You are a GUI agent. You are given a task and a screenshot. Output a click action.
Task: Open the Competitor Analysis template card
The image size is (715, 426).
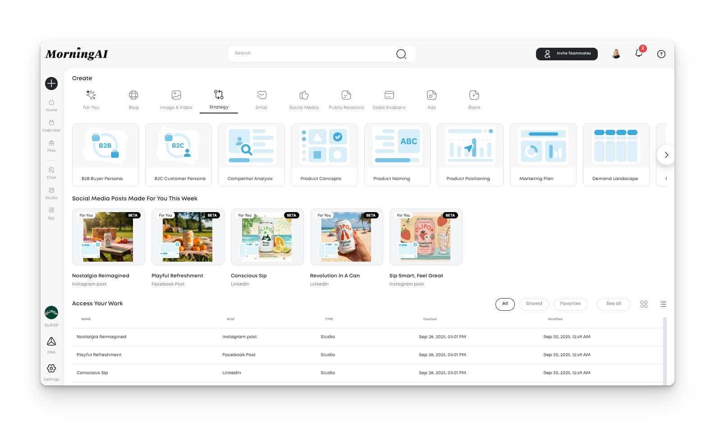[x=251, y=155]
